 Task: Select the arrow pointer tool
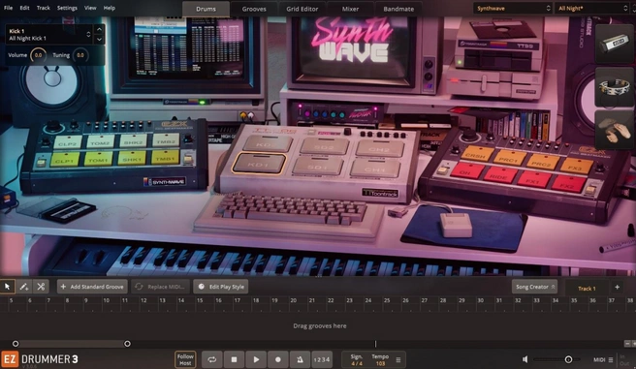coord(8,287)
